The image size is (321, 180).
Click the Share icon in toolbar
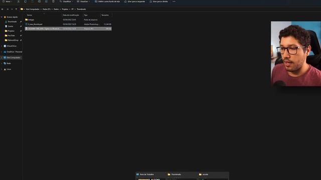pos(46,1)
